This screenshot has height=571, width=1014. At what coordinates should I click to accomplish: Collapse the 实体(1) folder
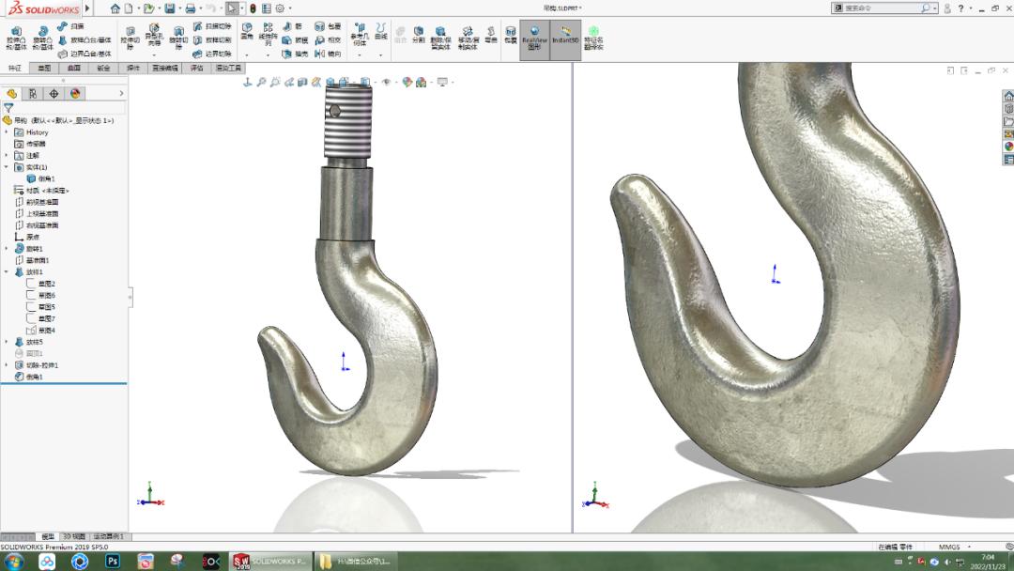click(6, 166)
